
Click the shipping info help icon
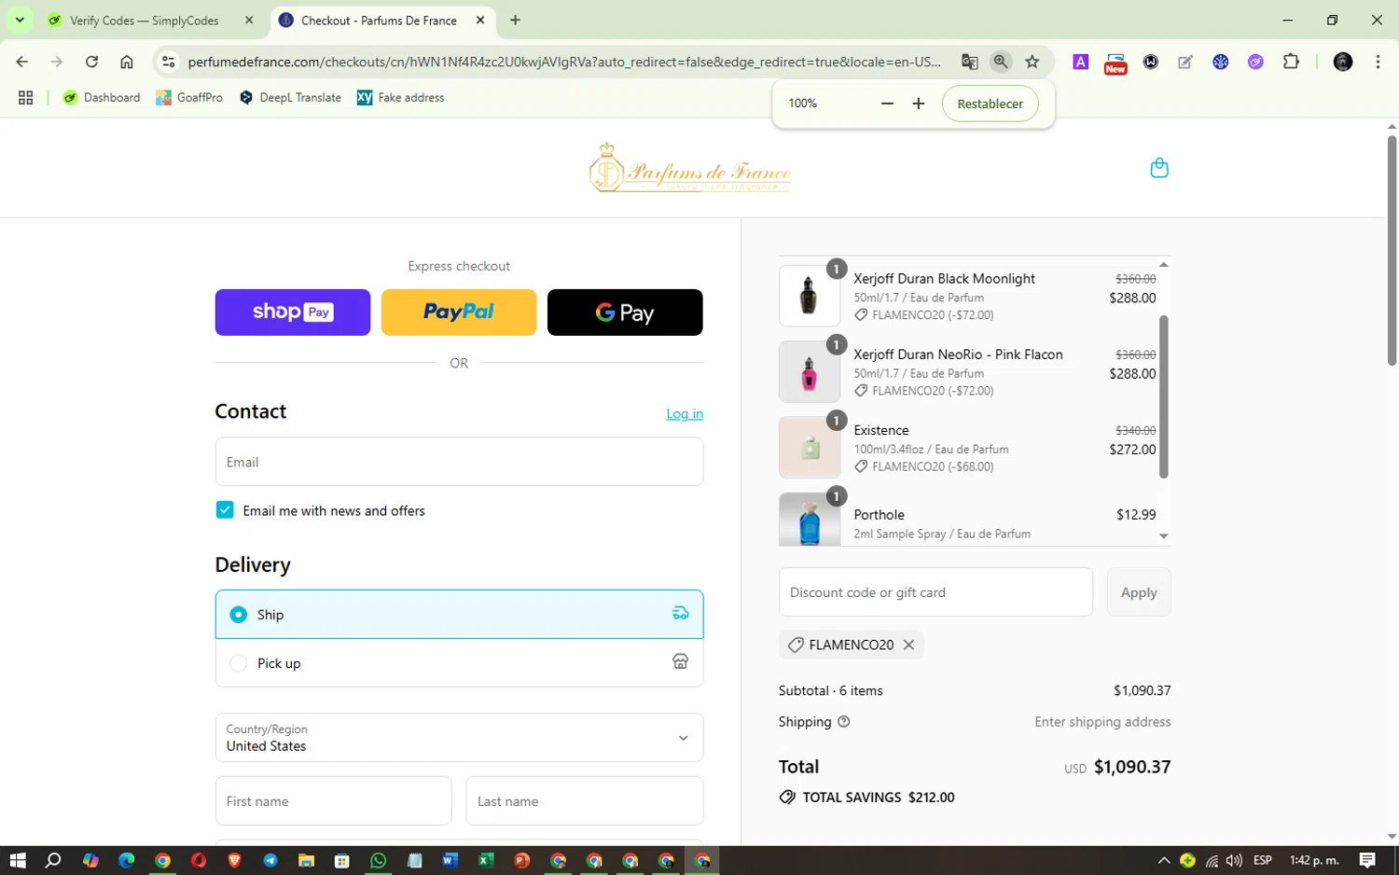tap(844, 722)
